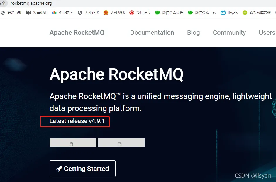Open the Documentation nav menu
276x182 pixels.
click(x=152, y=33)
